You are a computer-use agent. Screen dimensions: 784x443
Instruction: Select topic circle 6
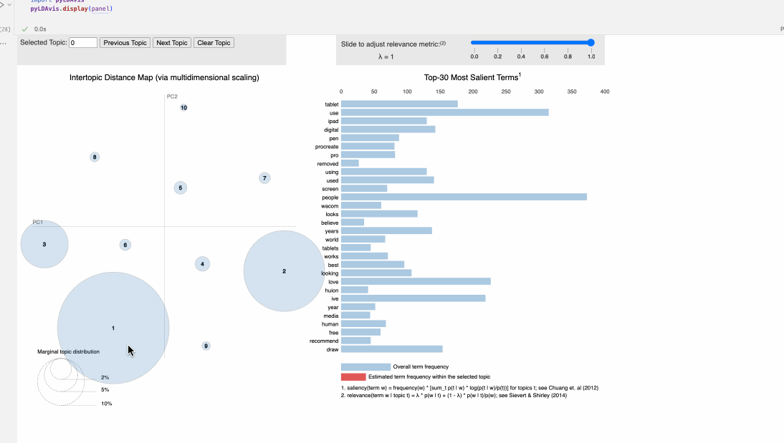click(125, 245)
